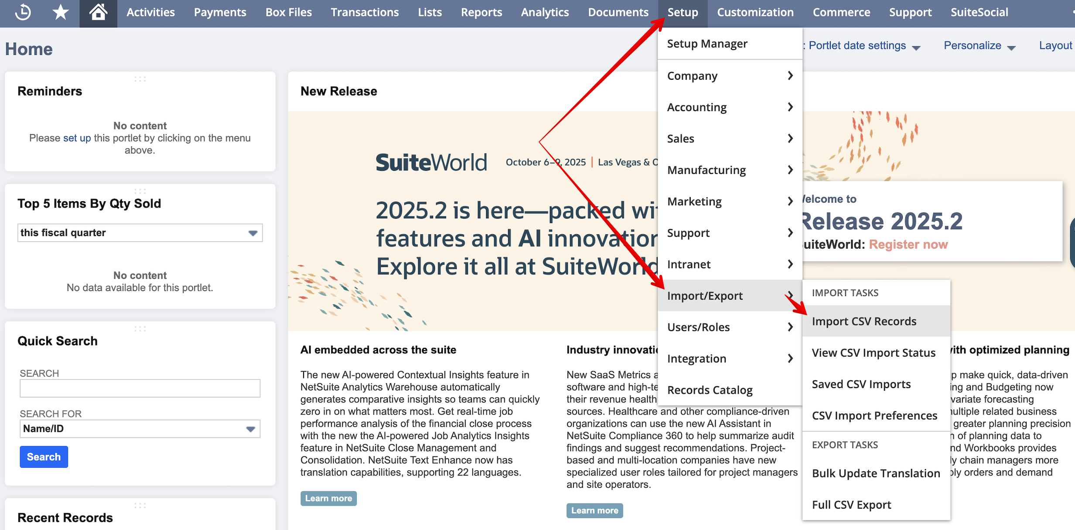
Task: Click the 'AI embedded across the suite' heading
Action: (378, 350)
